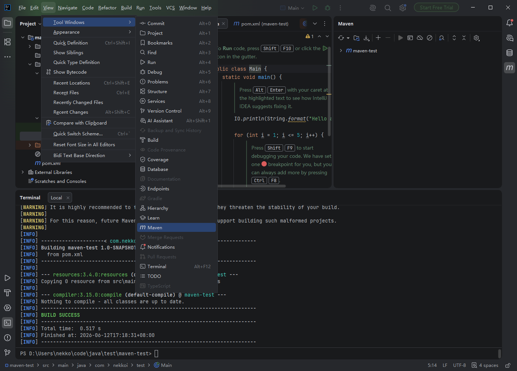Click More tool windows ellipsis in left stripe
The height and width of the screenshot is (371, 517).
click(7, 57)
